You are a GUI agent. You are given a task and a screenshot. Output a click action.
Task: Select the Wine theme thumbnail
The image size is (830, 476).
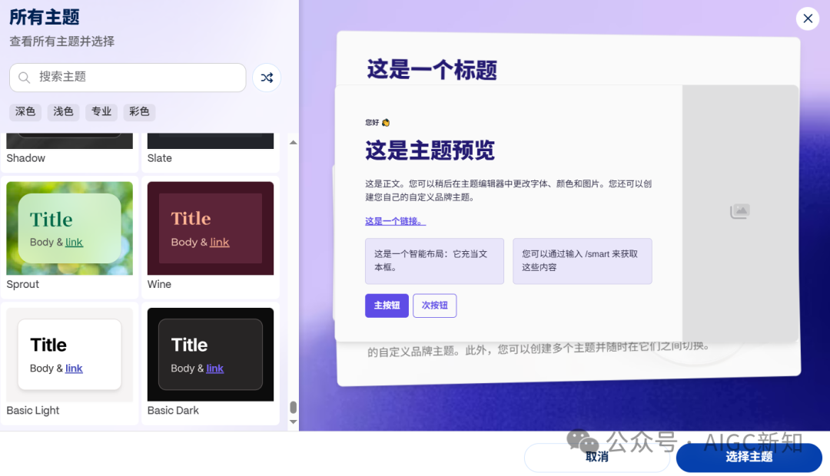click(210, 228)
